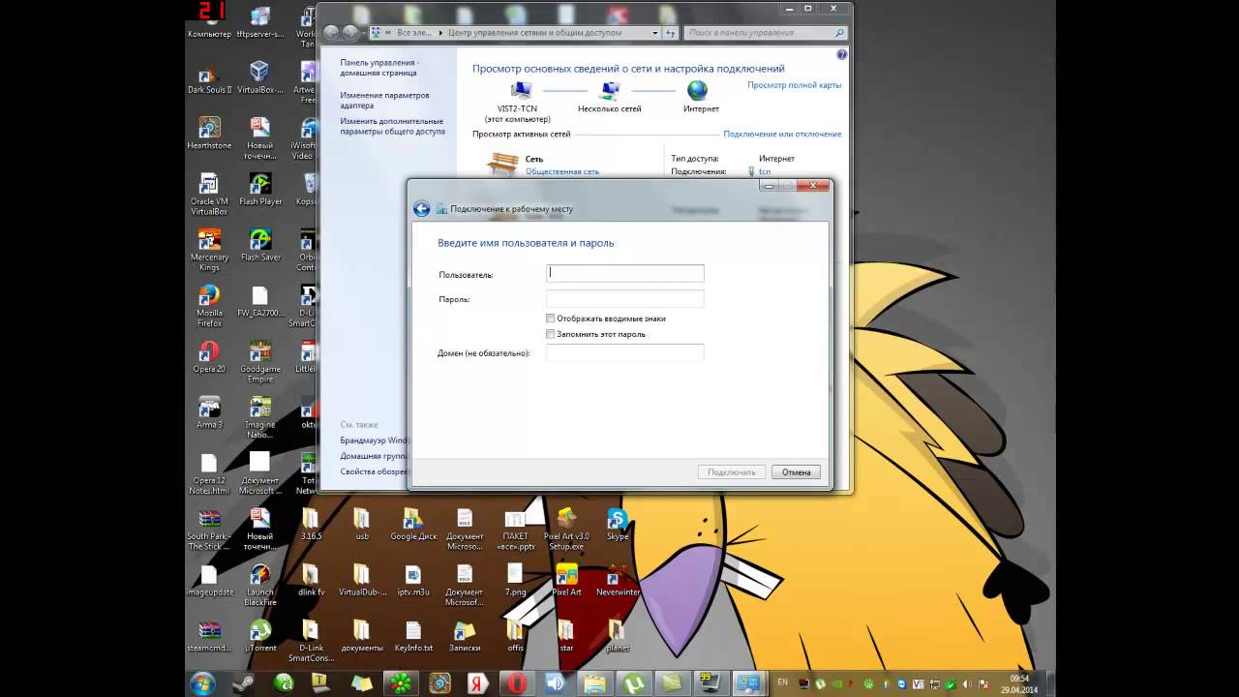1239x697 pixels.
Task: Click the Общественная сеть link
Action: tap(562, 171)
